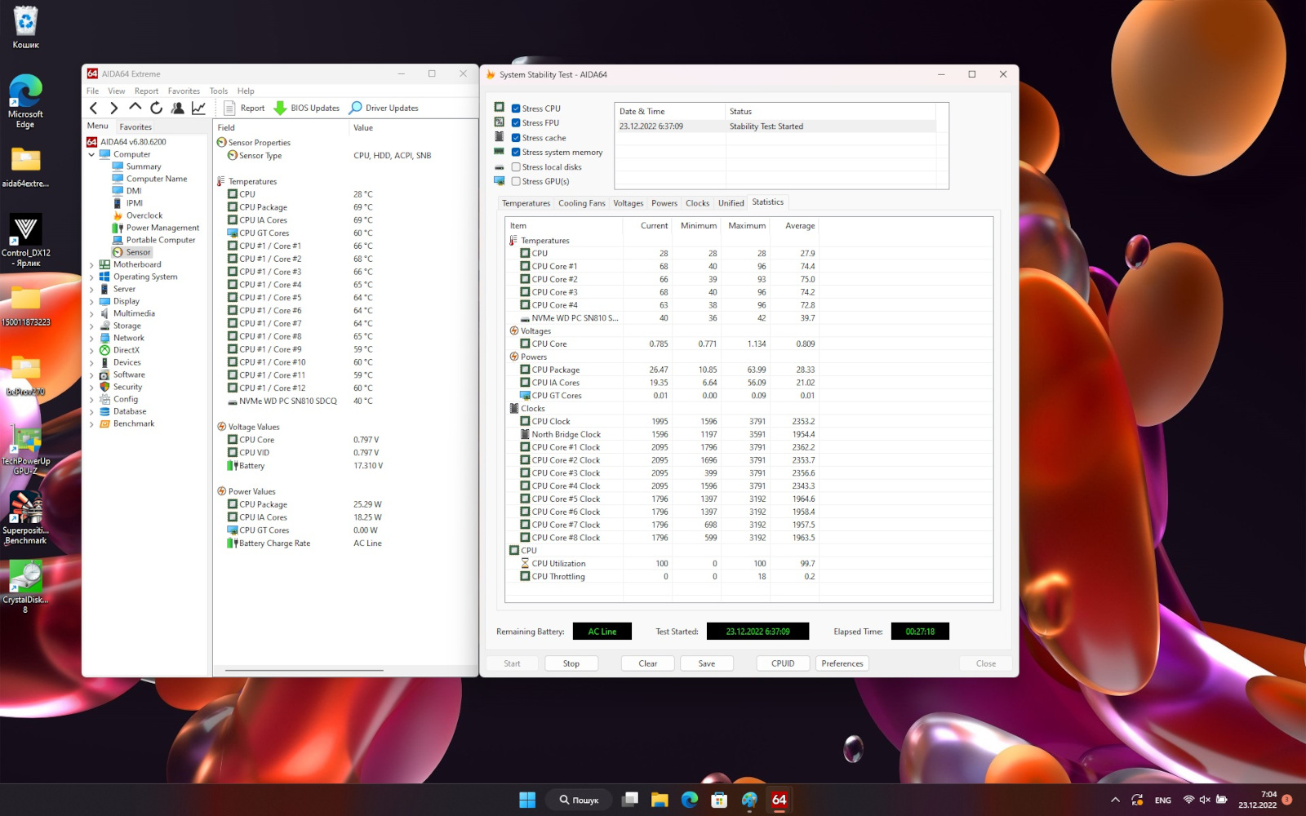Click the Field column header
Viewport: 1306px width, 816px height.
(x=281, y=127)
